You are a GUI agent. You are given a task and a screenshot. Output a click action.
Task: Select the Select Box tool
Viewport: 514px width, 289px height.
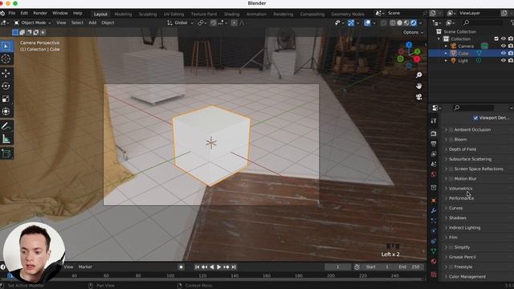pos(6,47)
